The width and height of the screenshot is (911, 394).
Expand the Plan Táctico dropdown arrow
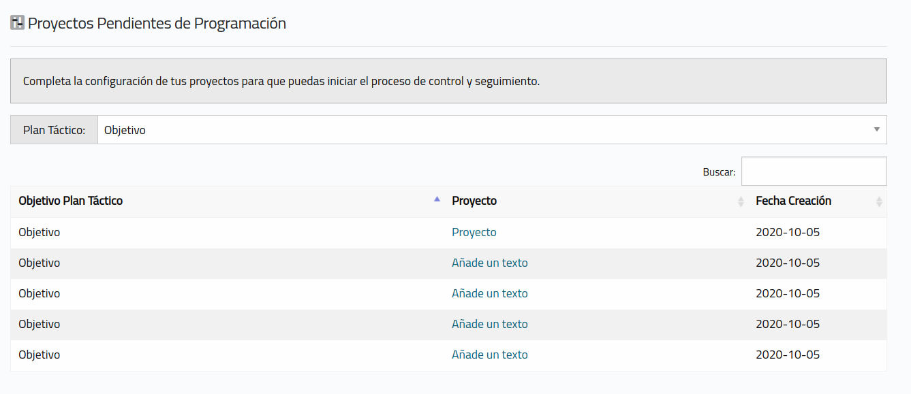[876, 129]
